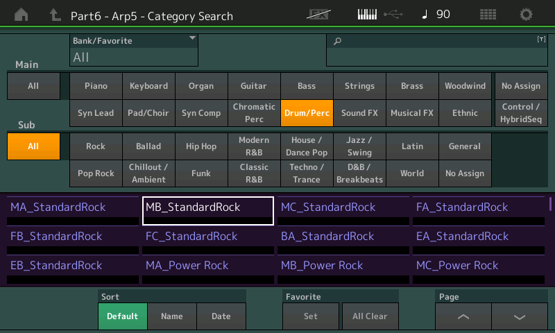Select the Hip Hop sub category

201,146
